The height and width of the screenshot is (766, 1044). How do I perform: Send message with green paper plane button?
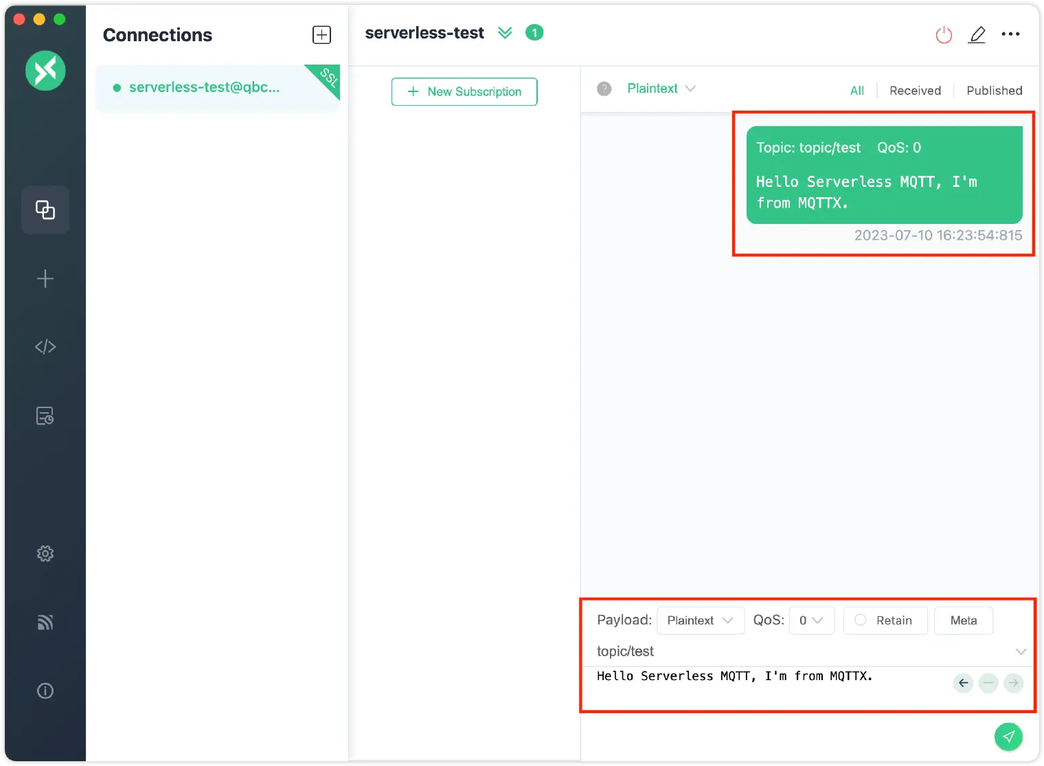[x=1008, y=736]
